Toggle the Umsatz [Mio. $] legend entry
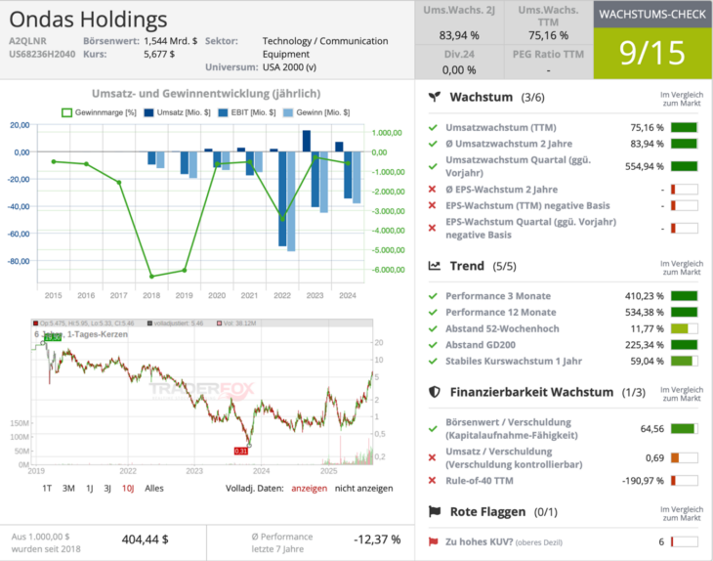The image size is (713, 561). [177, 112]
